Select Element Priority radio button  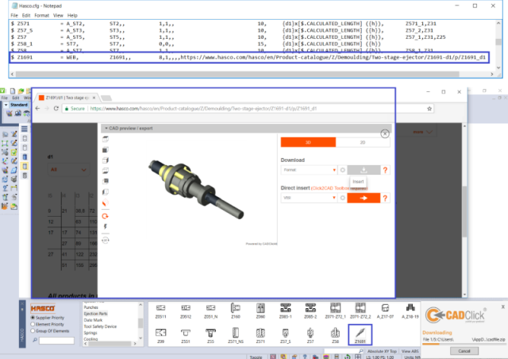(x=33, y=326)
